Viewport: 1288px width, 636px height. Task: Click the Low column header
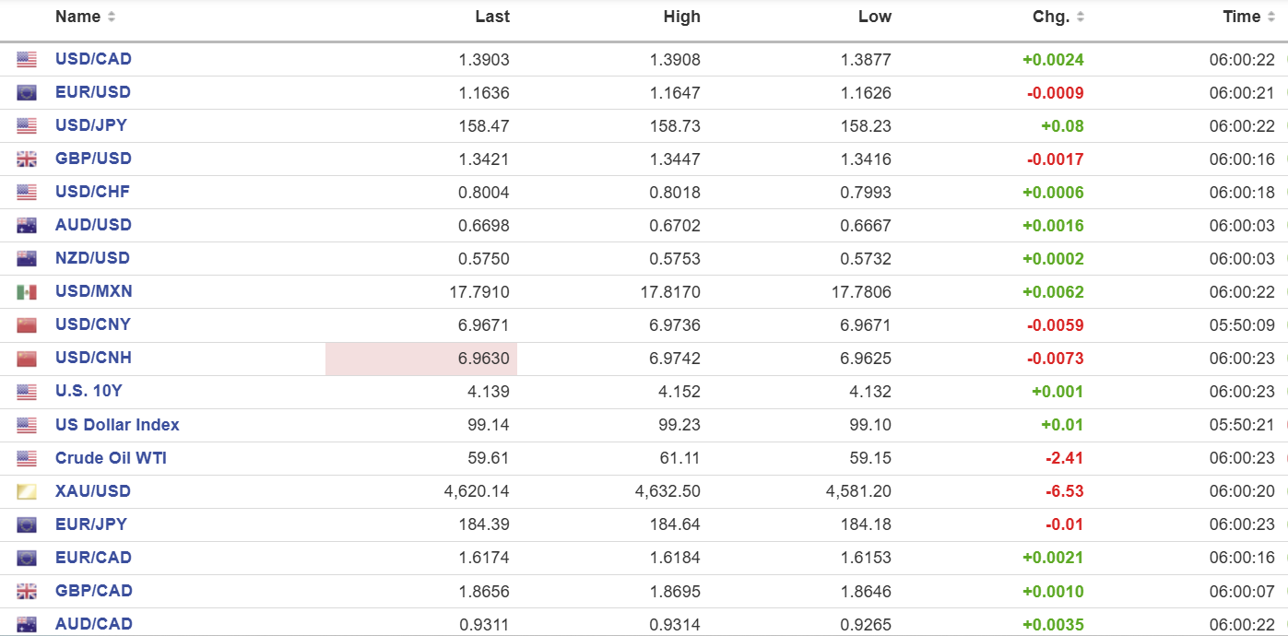[874, 17]
